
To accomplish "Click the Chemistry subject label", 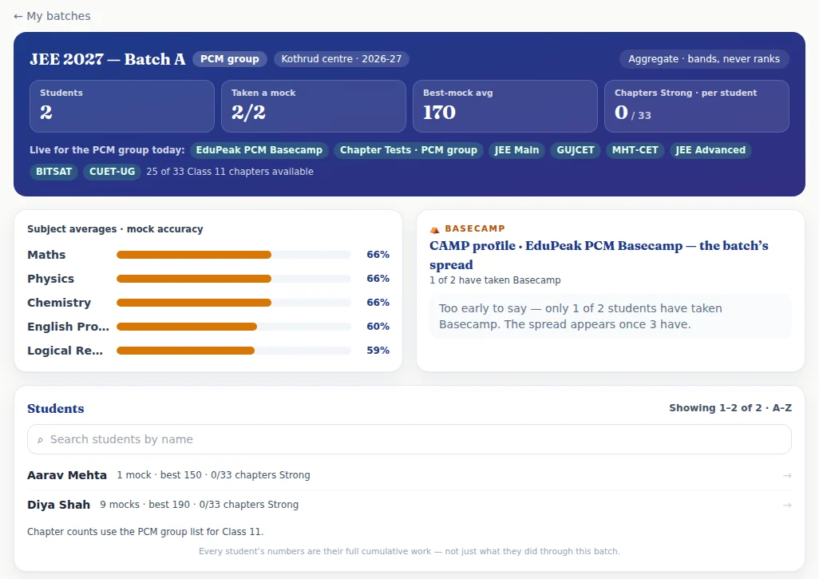I will 59,303.
